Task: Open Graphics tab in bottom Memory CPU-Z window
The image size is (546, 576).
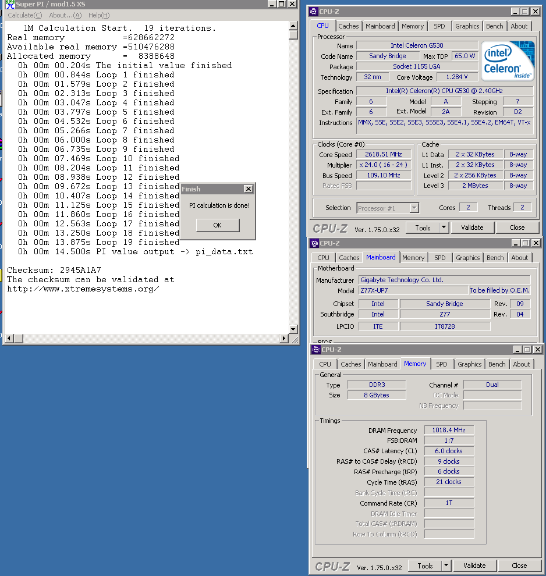Action: [470, 364]
